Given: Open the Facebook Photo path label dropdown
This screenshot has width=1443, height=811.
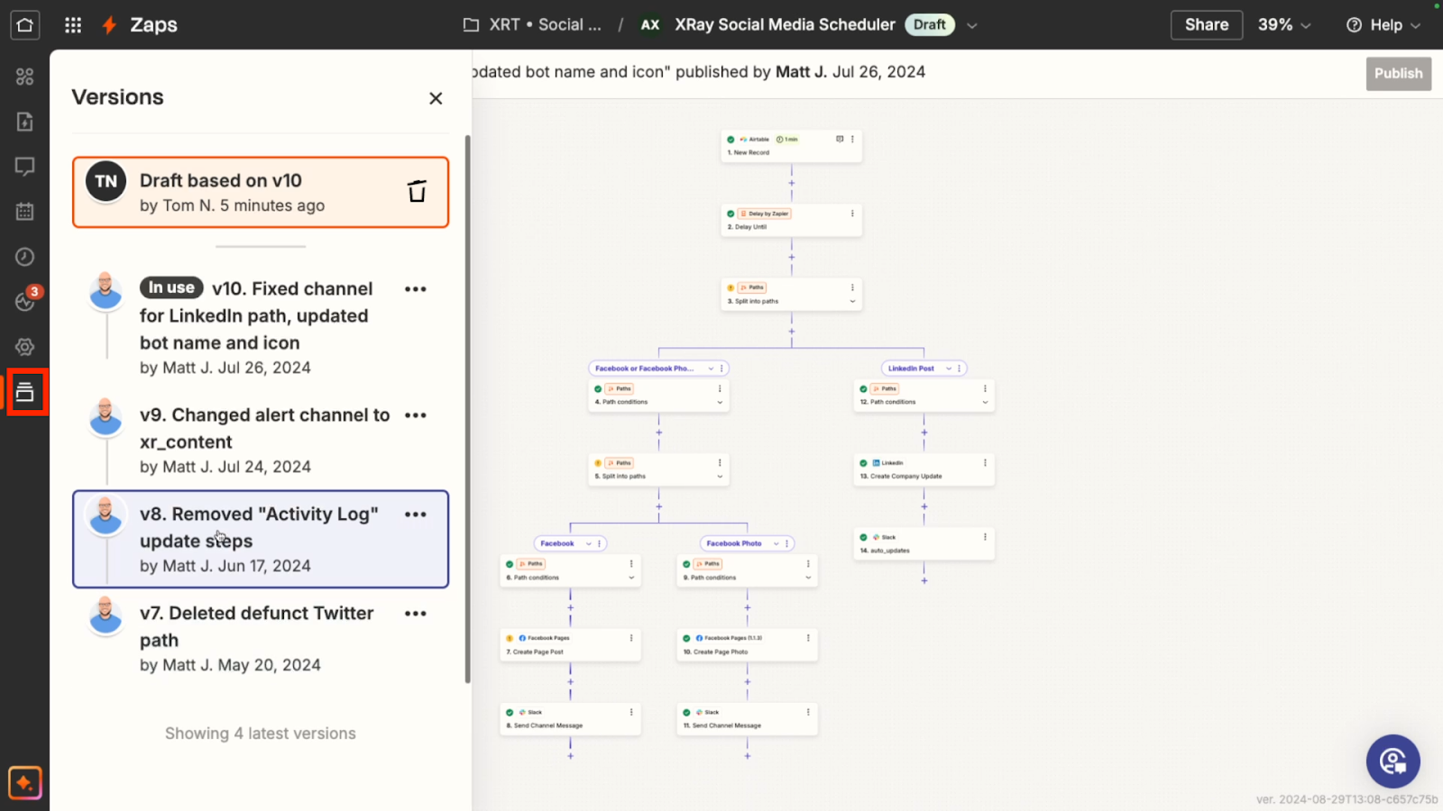Looking at the screenshot, I should 777,543.
